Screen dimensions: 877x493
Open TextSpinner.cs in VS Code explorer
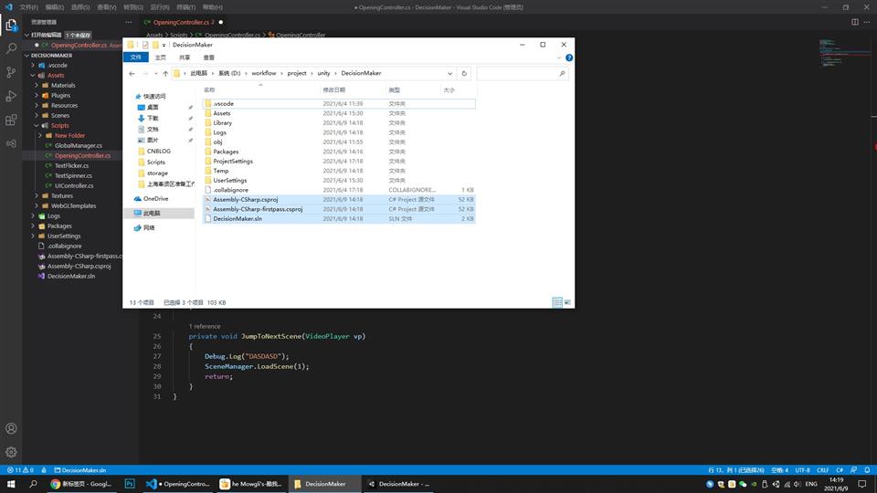[x=74, y=176]
